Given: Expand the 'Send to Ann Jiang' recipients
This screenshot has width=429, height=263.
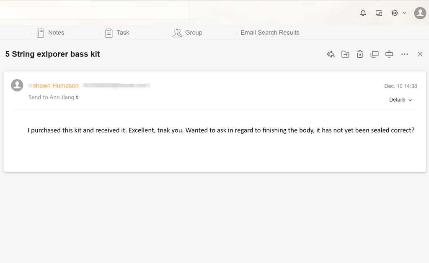Looking at the screenshot, I should pyautogui.click(x=77, y=97).
